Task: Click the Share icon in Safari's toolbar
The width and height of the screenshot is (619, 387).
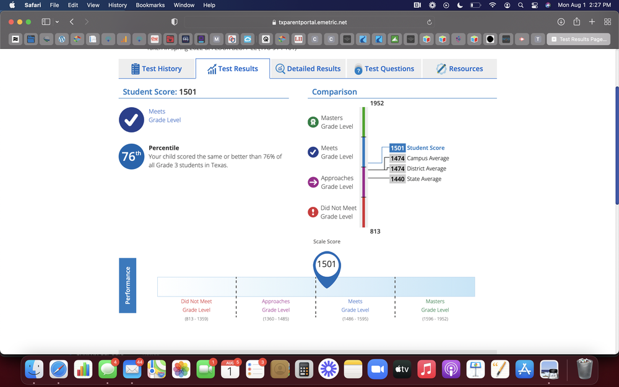Action: [576, 21]
